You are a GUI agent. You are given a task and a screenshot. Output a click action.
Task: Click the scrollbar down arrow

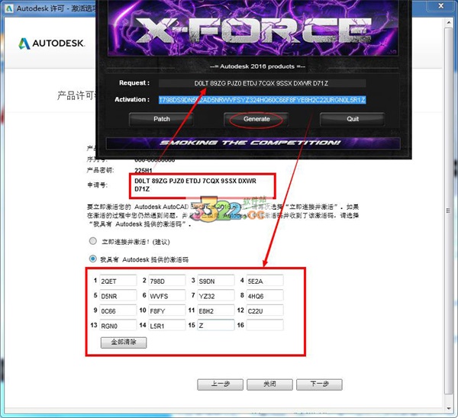click(x=449, y=408)
